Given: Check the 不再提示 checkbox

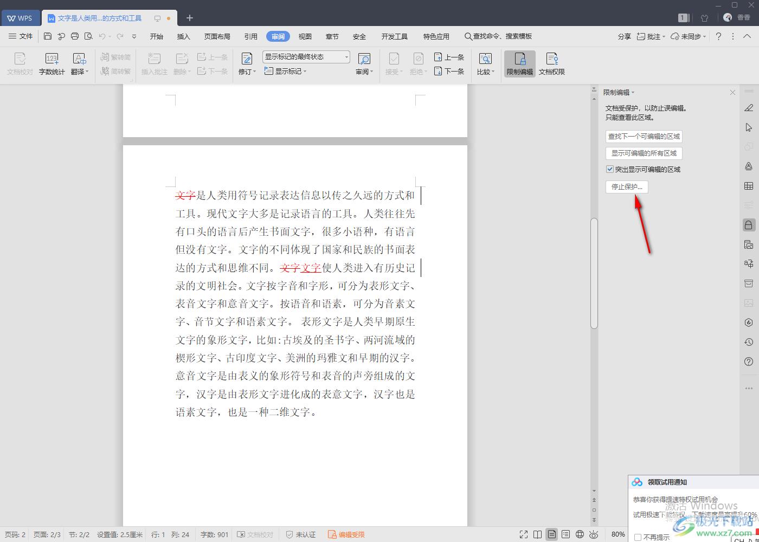Looking at the screenshot, I should (x=638, y=538).
